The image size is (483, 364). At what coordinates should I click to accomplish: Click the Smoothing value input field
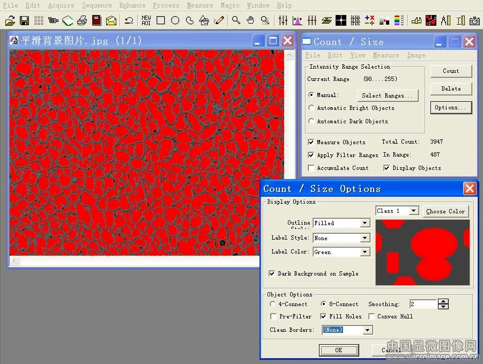click(423, 304)
